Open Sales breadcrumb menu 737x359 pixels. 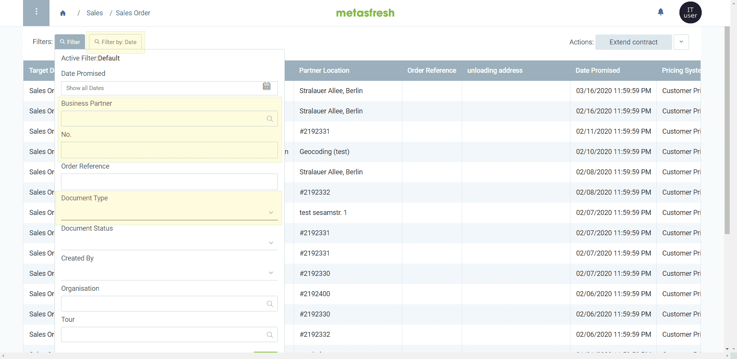coord(95,13)
